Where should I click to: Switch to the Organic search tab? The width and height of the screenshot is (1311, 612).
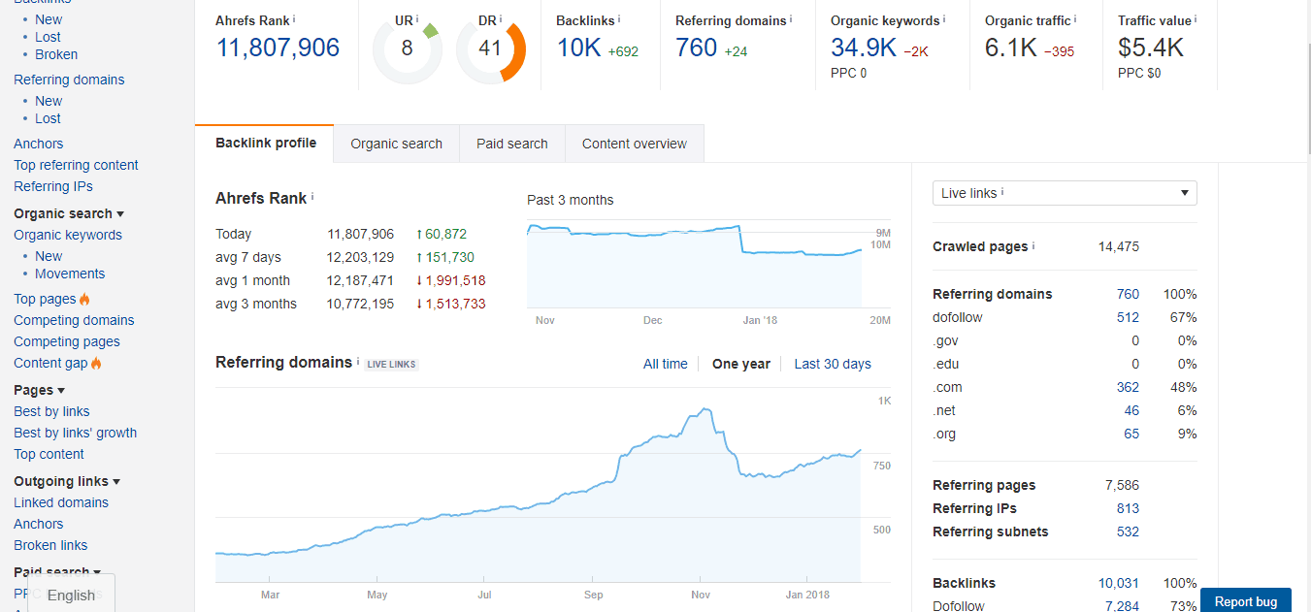point(396,144)
